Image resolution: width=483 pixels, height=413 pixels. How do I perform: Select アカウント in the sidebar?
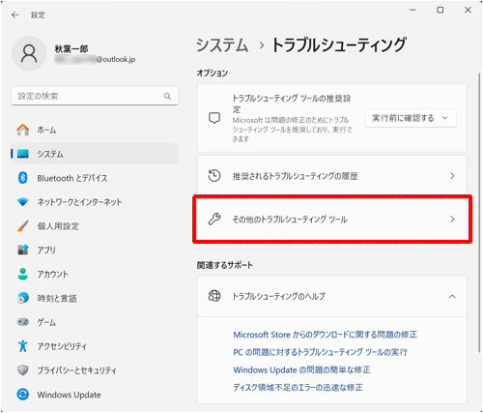[x=95, y=274]
